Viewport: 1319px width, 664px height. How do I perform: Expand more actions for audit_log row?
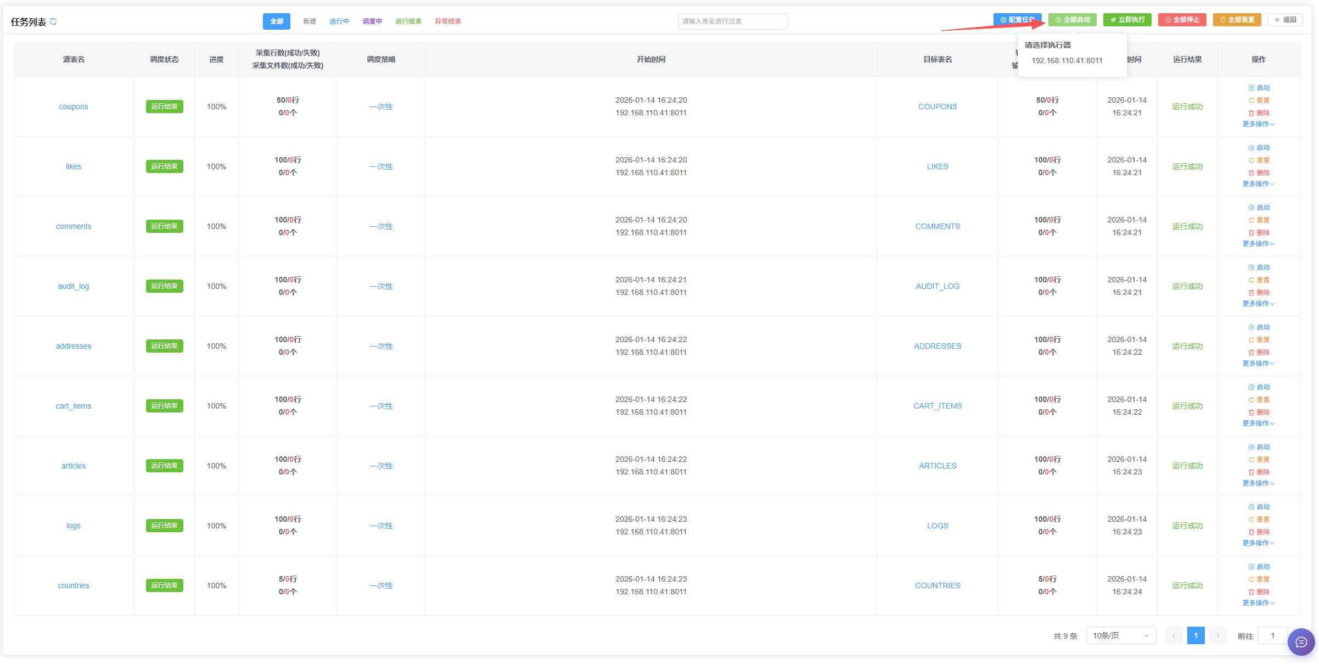(x=1258, y=304)
